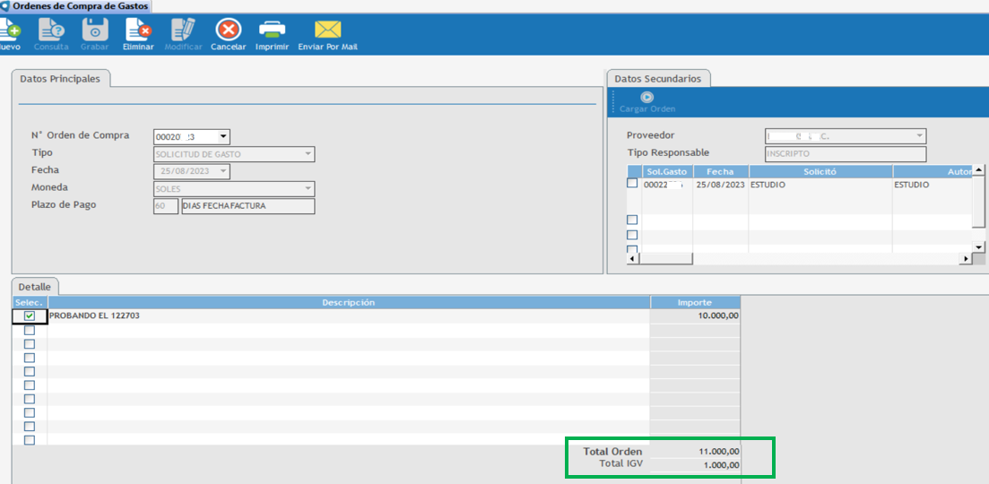Select the Datos Secundarios tab

tap(658, 80)
